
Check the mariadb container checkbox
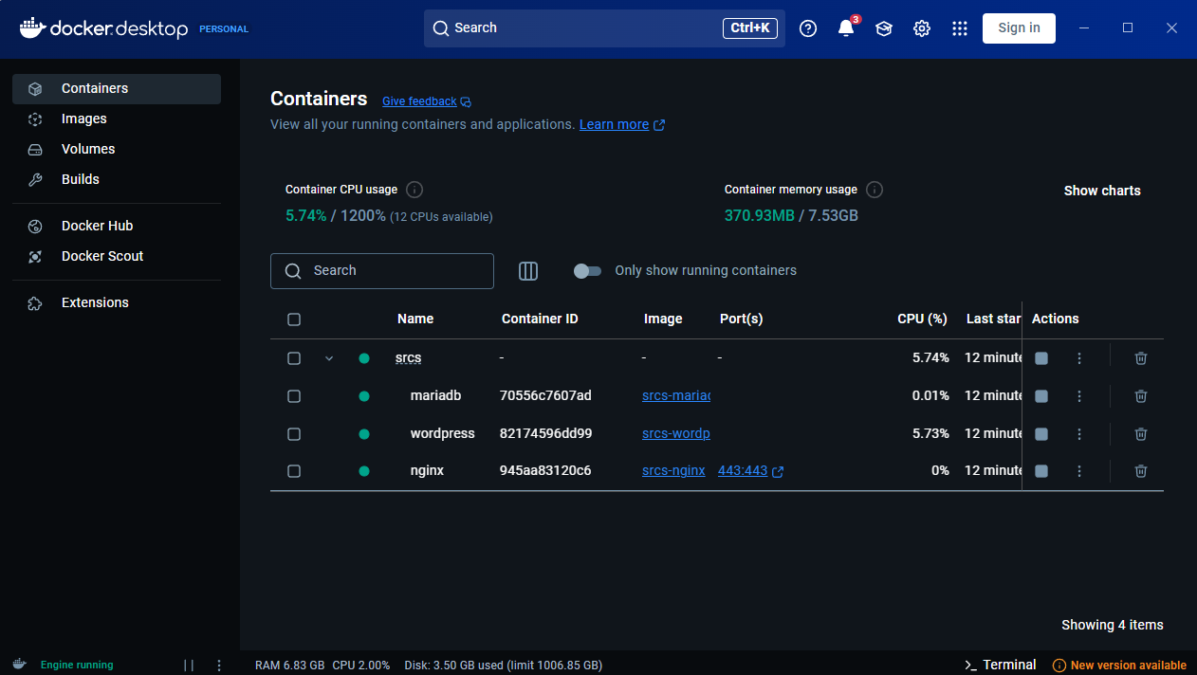294,396
